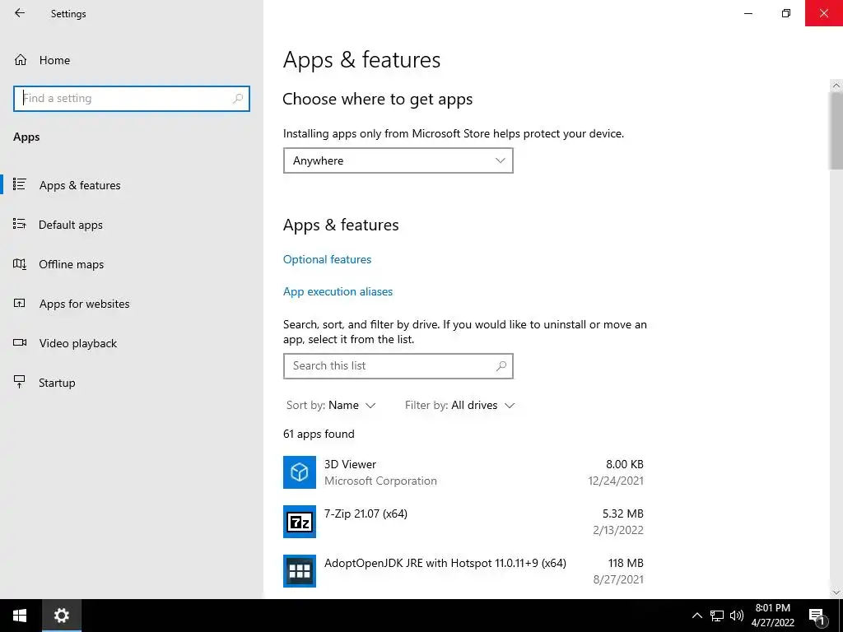
Task: Click the Choose where to get apps heading
Action: (x=377, y=100)
